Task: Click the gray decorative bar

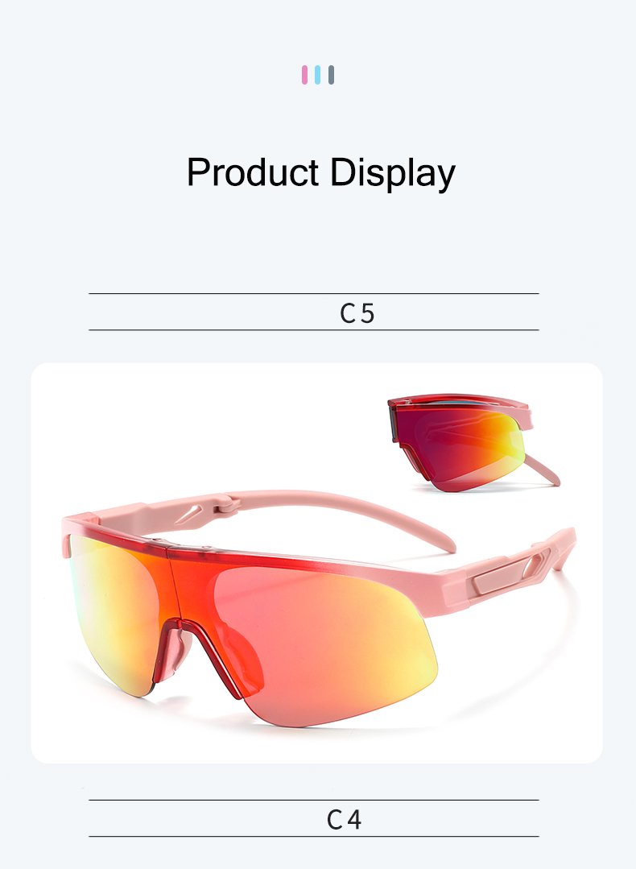Action: 332,75
